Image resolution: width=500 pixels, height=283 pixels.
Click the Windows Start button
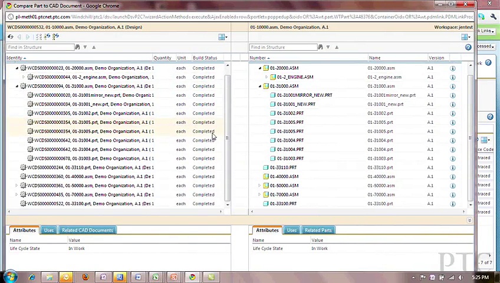pos(10,277)
